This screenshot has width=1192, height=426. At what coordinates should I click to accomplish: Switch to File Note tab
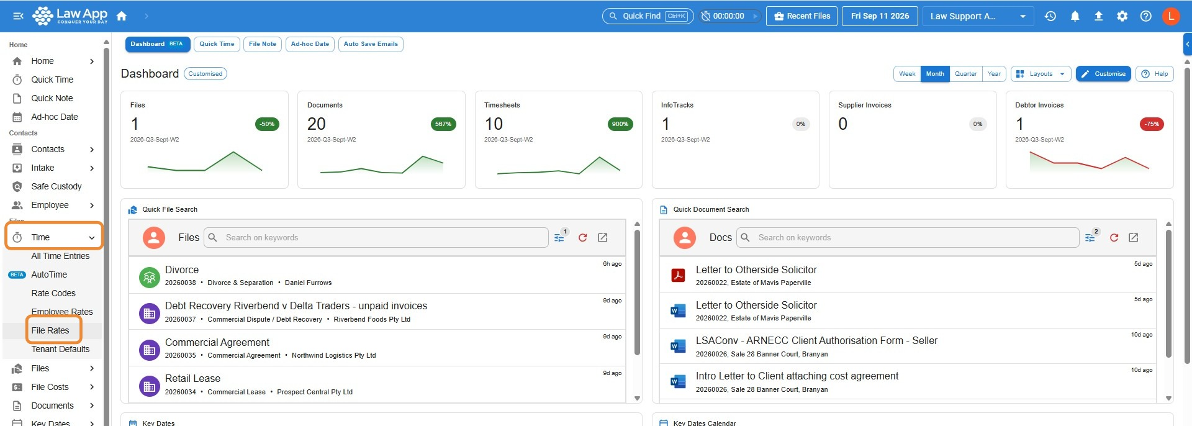click(263, 44)
